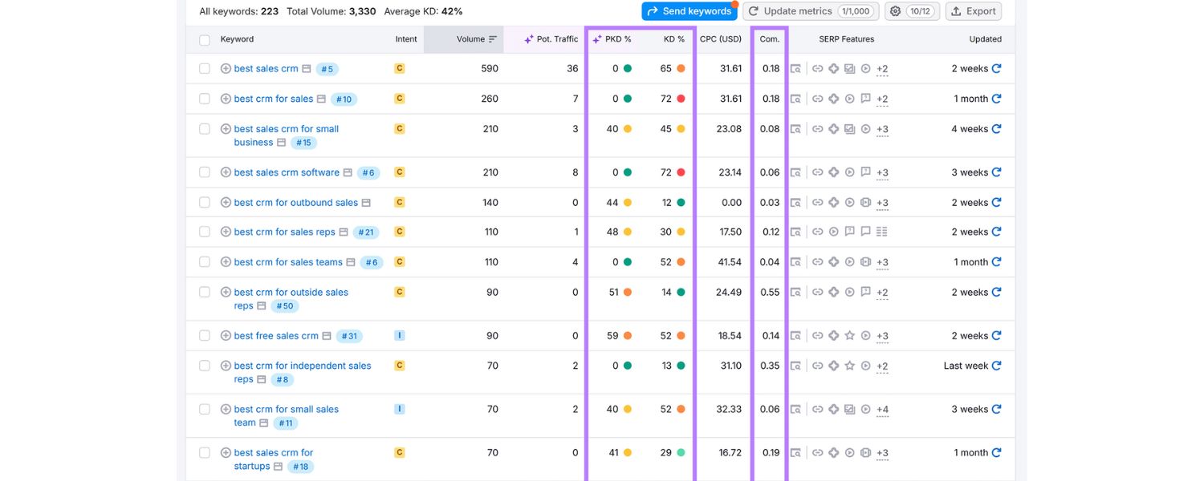Click the refresh icon next to "Last week"

(x=997, y=366)
